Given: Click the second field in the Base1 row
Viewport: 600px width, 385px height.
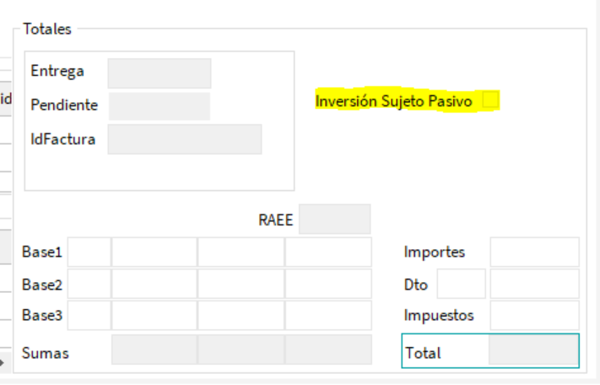Looking at the screenshot, I should coord(154,252).
